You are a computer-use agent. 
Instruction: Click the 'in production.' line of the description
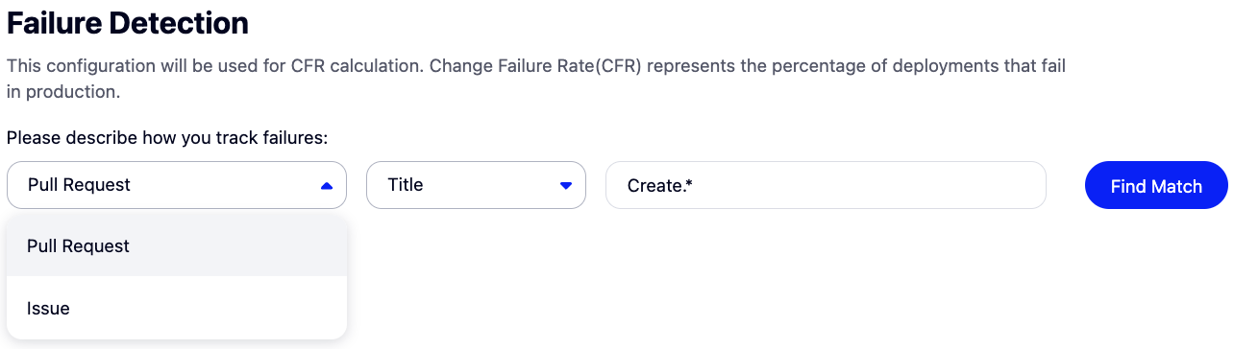(x=63, y=93)
